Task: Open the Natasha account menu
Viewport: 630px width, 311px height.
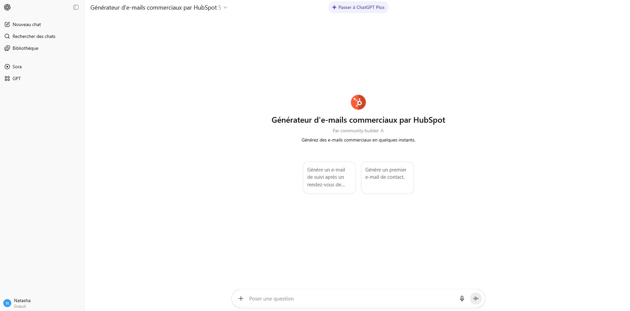Action: (42, 303)
